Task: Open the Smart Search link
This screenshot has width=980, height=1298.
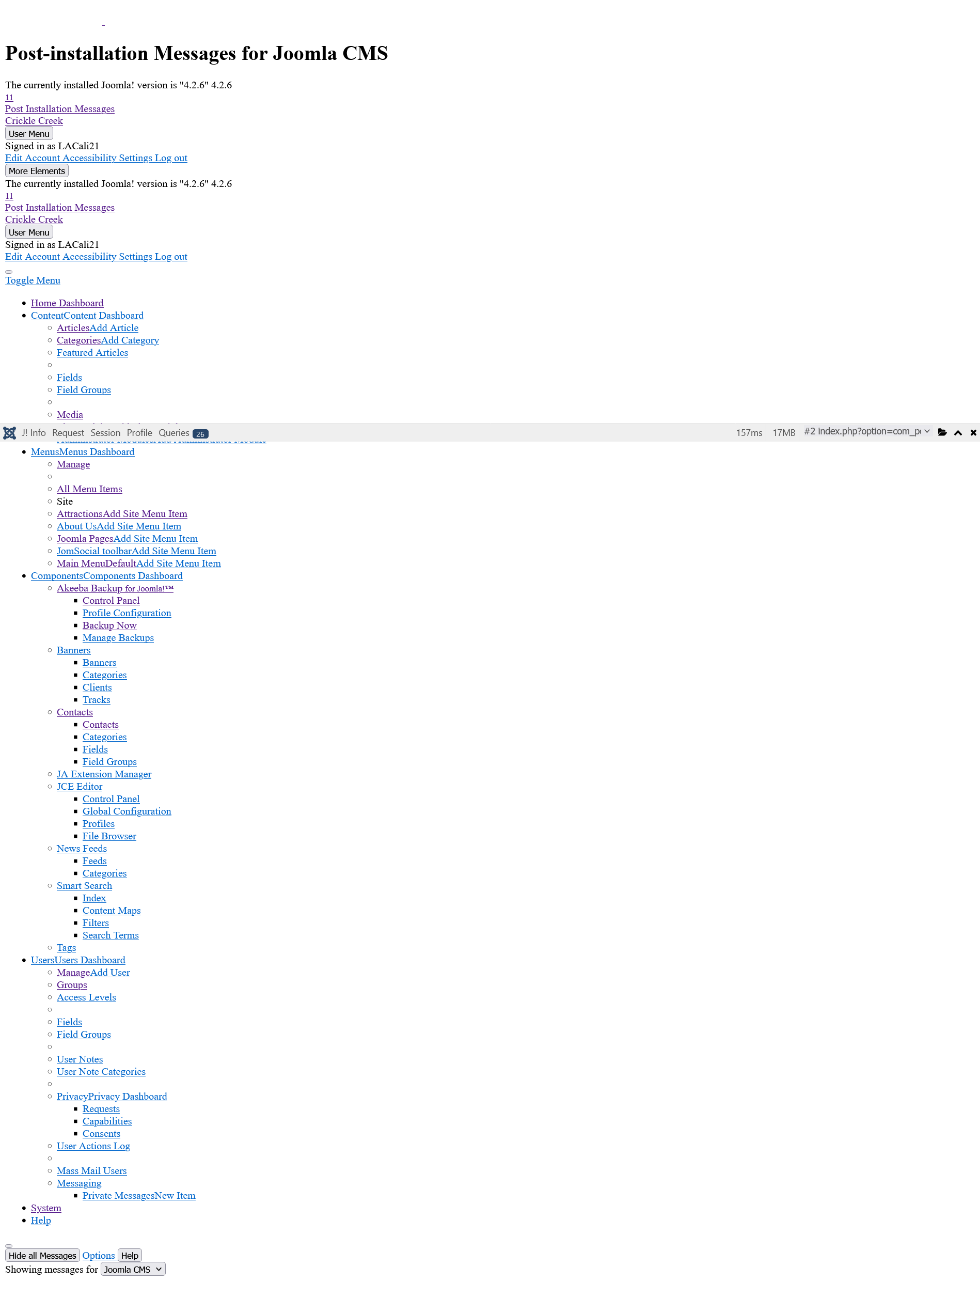Action: tap(84, 886)
